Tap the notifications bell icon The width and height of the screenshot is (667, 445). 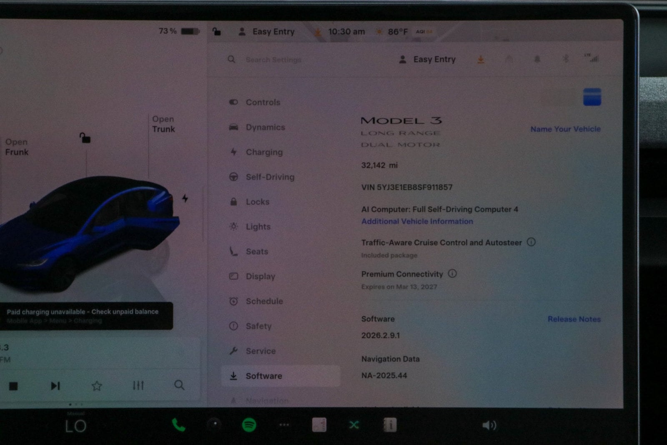[x=537, y=59]
